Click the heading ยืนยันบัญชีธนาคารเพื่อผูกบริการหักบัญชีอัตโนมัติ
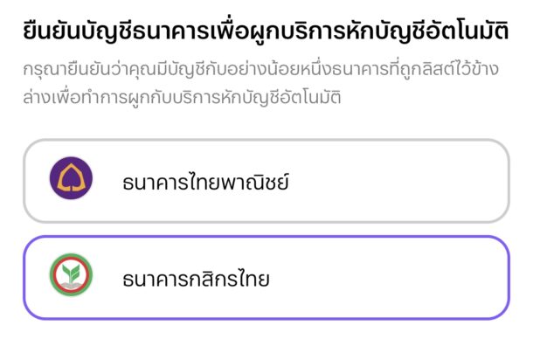Image resolution: width=533 pixels, height=353 pixels. (266, 31)
